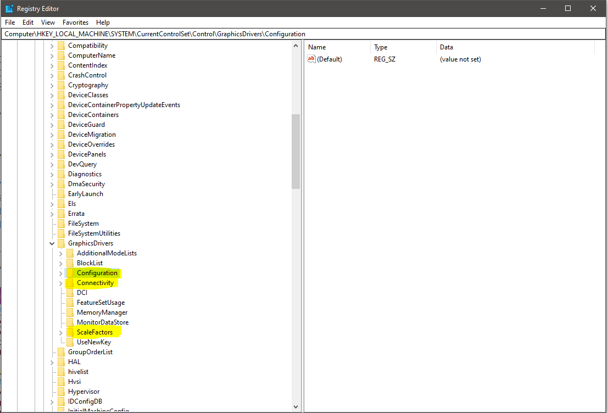
Task: Click the tree pane vertical scrollbar thumb
Action: [296, 152]
